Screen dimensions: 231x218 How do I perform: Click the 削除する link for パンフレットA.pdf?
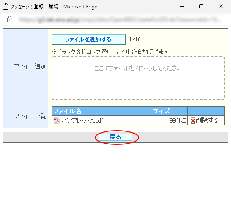point(207,120)
